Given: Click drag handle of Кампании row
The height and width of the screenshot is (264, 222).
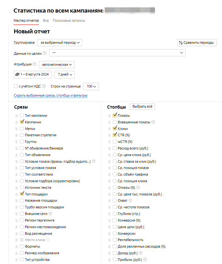Looking at the screenshot, I should (x=16, y=122).
